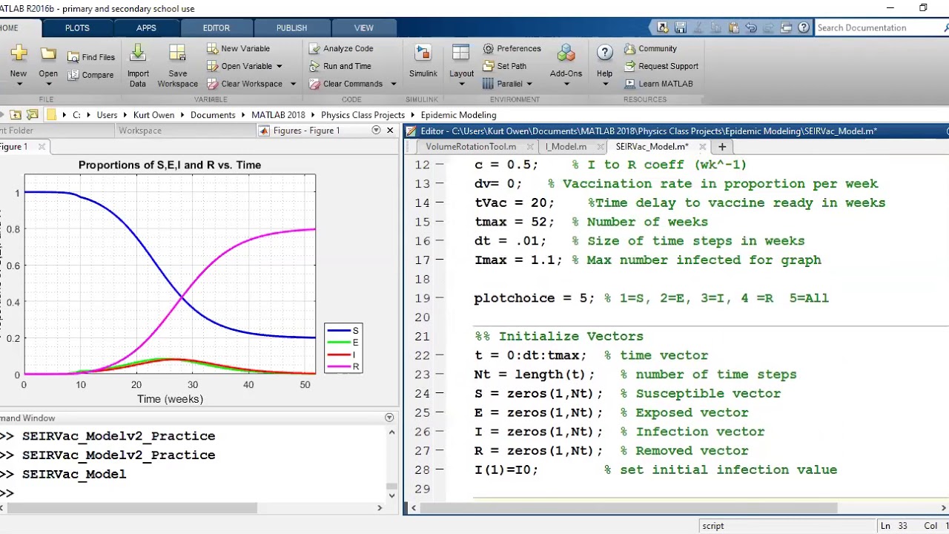This screenshot has width=949, height=534.
Task: Click the Command Window empty prompt line
Action: click(x=193, y=493)
